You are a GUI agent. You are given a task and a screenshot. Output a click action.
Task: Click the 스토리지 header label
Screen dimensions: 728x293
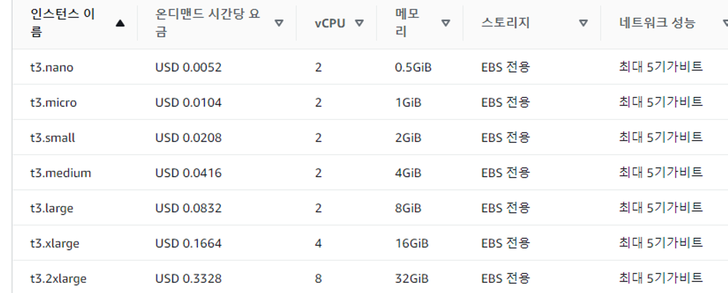click(x=505, y=23)
